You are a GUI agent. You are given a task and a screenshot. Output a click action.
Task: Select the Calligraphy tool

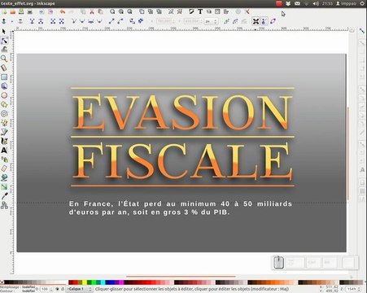click(4, 141)
